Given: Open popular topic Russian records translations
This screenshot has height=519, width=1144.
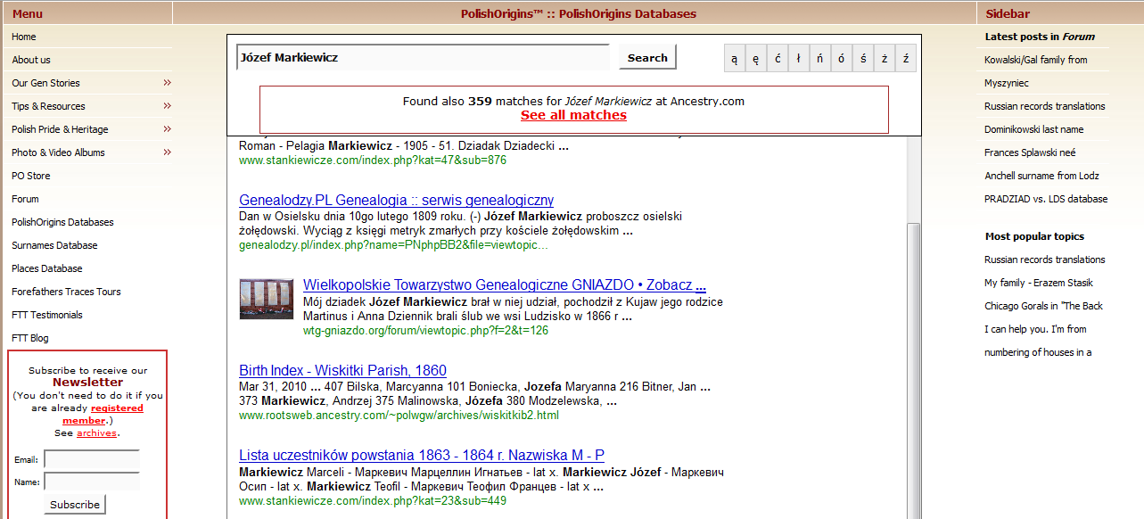Looking at the screenshot, I should [x=1045, y=259].
